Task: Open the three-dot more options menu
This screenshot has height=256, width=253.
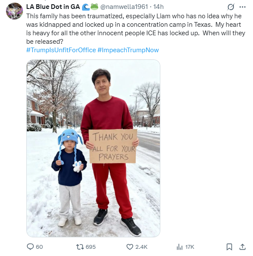Action: (x=242, y=7)
